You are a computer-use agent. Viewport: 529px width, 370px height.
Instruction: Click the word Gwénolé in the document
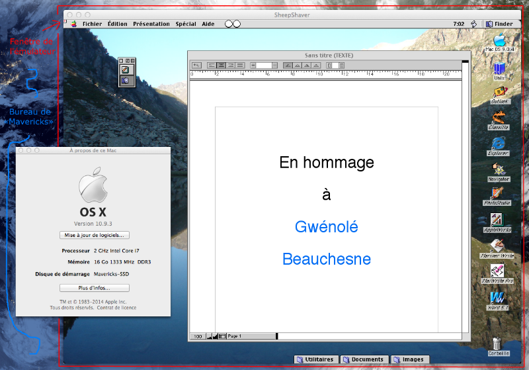pos(326,226)
